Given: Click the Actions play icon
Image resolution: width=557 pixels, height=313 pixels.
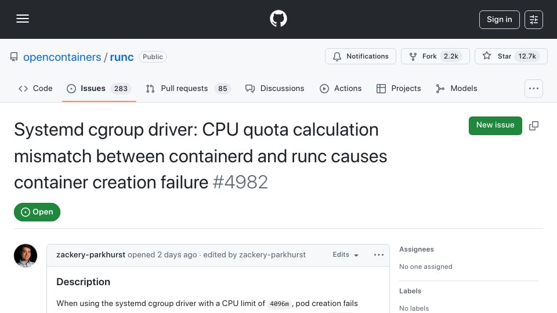Looking at the screenshot, I should (324, 89).
